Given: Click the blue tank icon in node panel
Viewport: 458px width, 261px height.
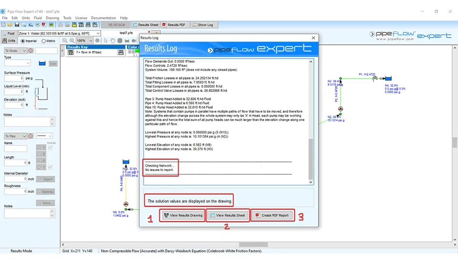Looking at the screenshot, I should (42, 63).
